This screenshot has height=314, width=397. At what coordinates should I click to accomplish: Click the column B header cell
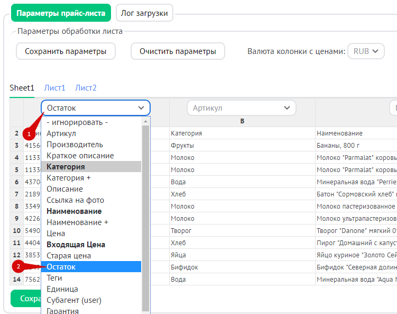(242, 121)
